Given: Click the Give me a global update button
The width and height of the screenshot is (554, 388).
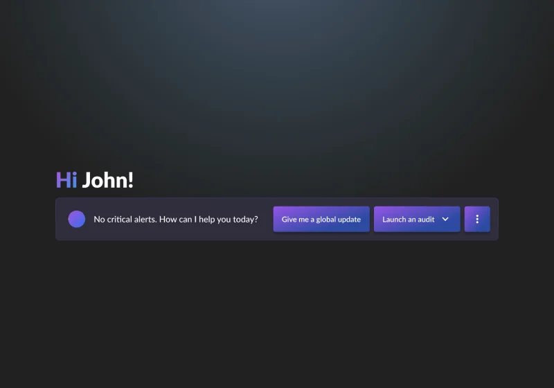Looking at the screenshot, I should [x=321, y=219].
